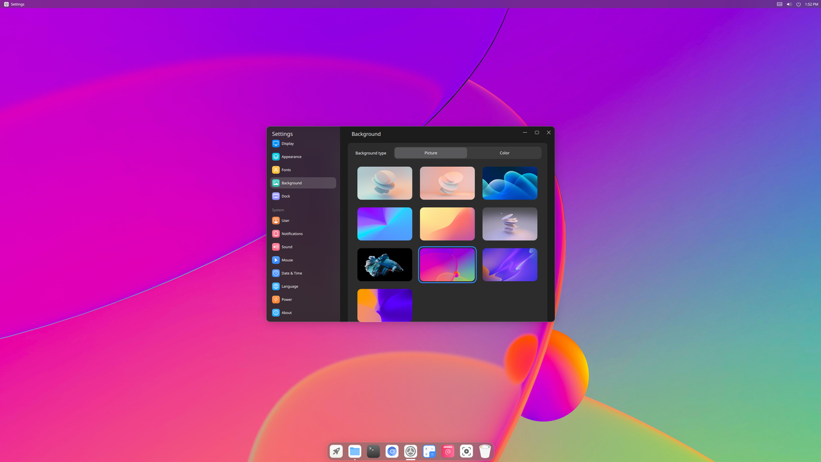Viewport: 821px width, 462px height.
Task: Select the orange-purple gradient wallpaper at the bottom
Action: click(384, 305)
